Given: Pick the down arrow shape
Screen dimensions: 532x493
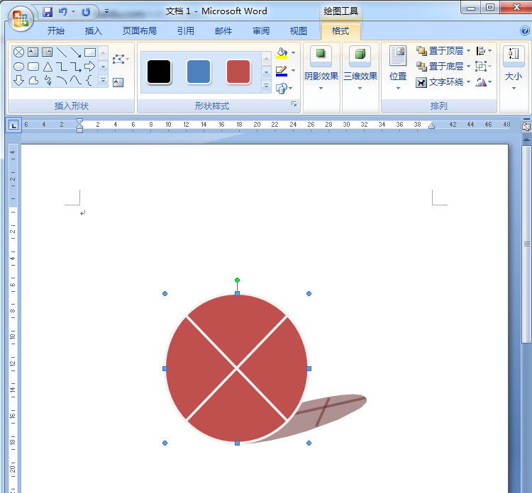Looking at the screenshot, I should pos(18,81).
